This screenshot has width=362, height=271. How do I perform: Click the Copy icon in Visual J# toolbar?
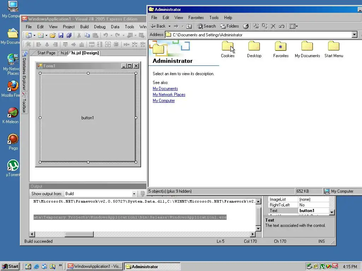[87, 35]
